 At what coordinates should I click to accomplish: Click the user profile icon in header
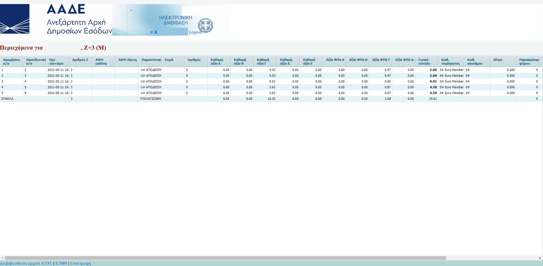coord(156,32)
